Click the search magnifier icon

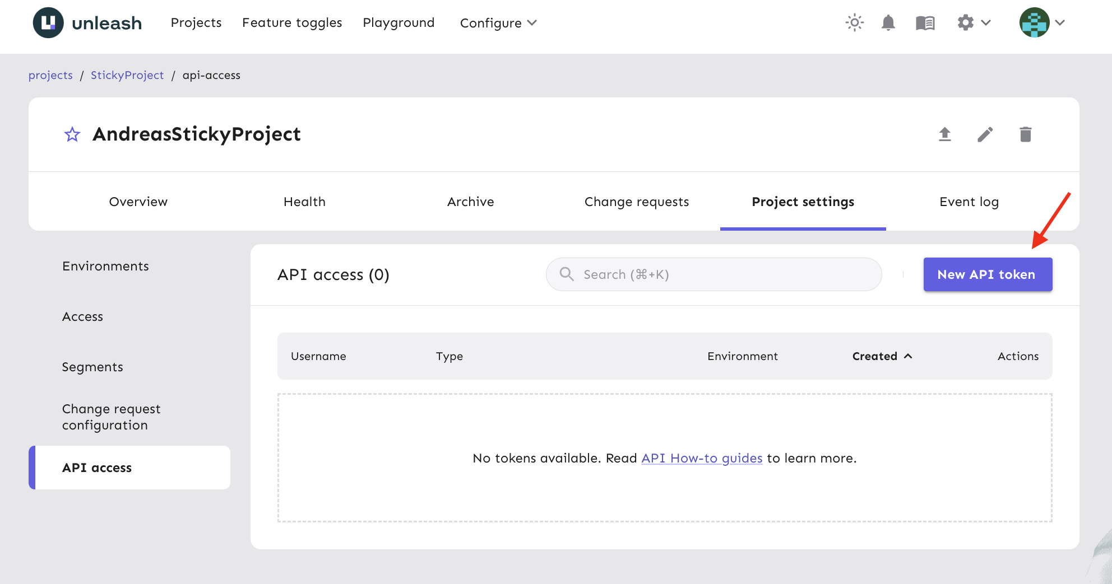(567, 274)
